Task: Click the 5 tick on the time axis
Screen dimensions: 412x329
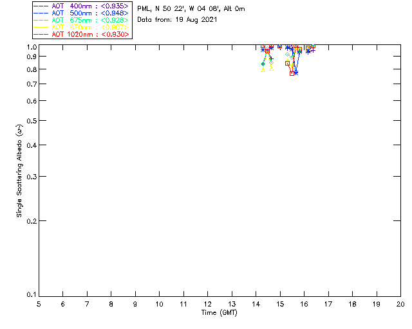Action: (39, 303)
